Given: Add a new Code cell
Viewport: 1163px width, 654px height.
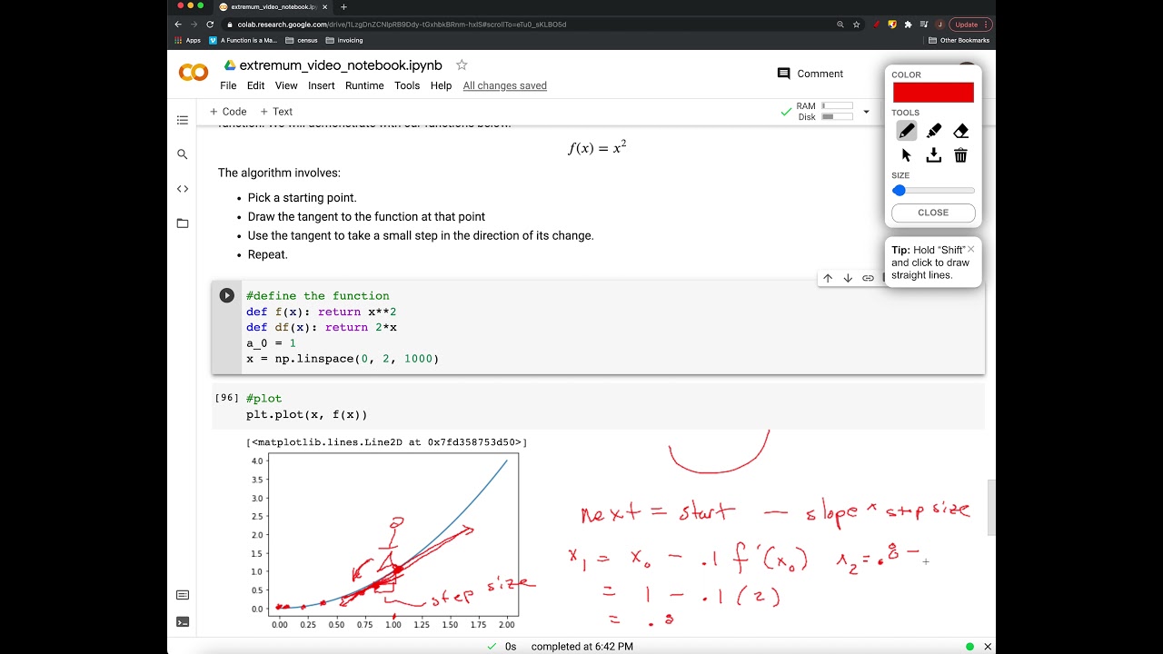Looking at the screenshot, I should [228, 112].
